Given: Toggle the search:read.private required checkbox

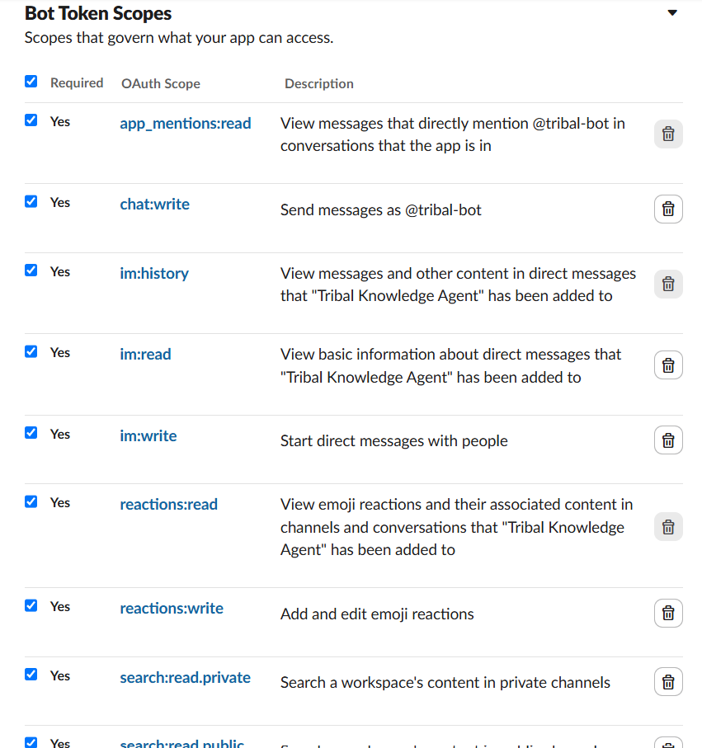Looking at the screenshot, I should [31, 674].
